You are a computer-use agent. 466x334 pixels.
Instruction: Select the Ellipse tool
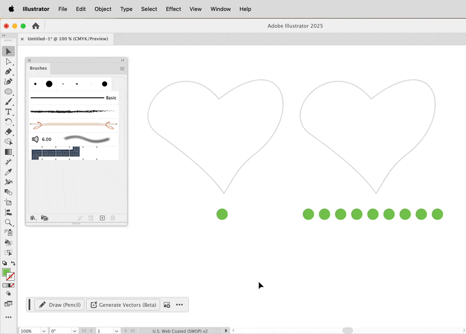pyautogui.click(x=8, y=92)
